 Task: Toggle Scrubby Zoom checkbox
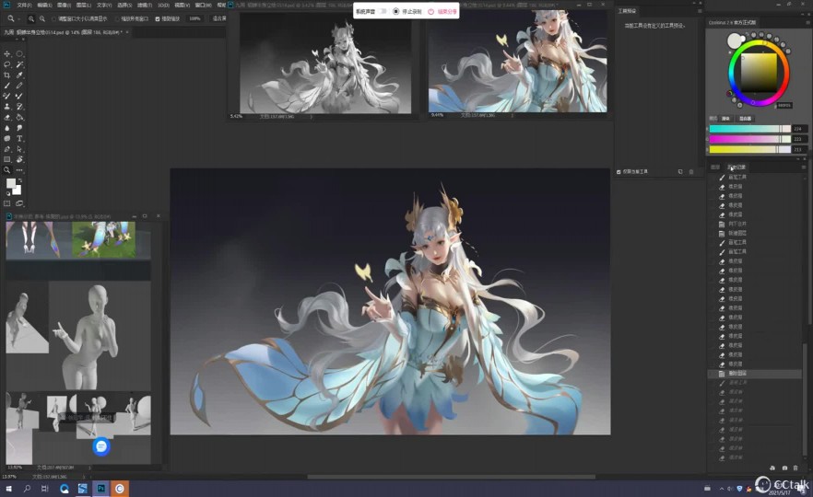pos(158,18)
